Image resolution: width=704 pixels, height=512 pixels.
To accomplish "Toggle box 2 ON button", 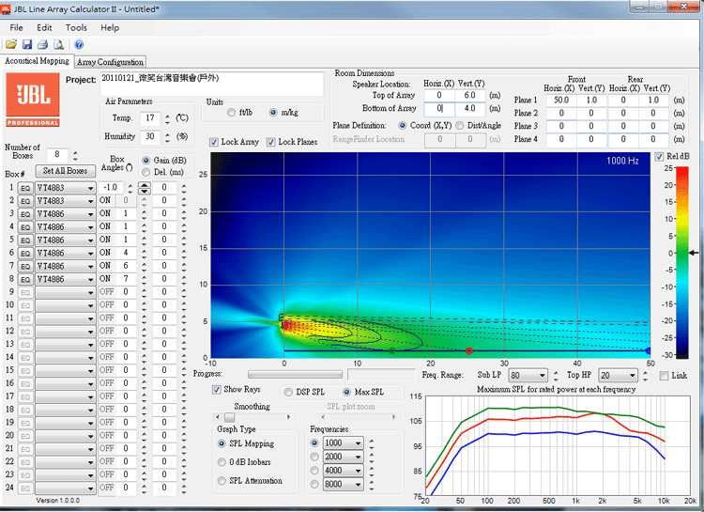I will 105,200.
